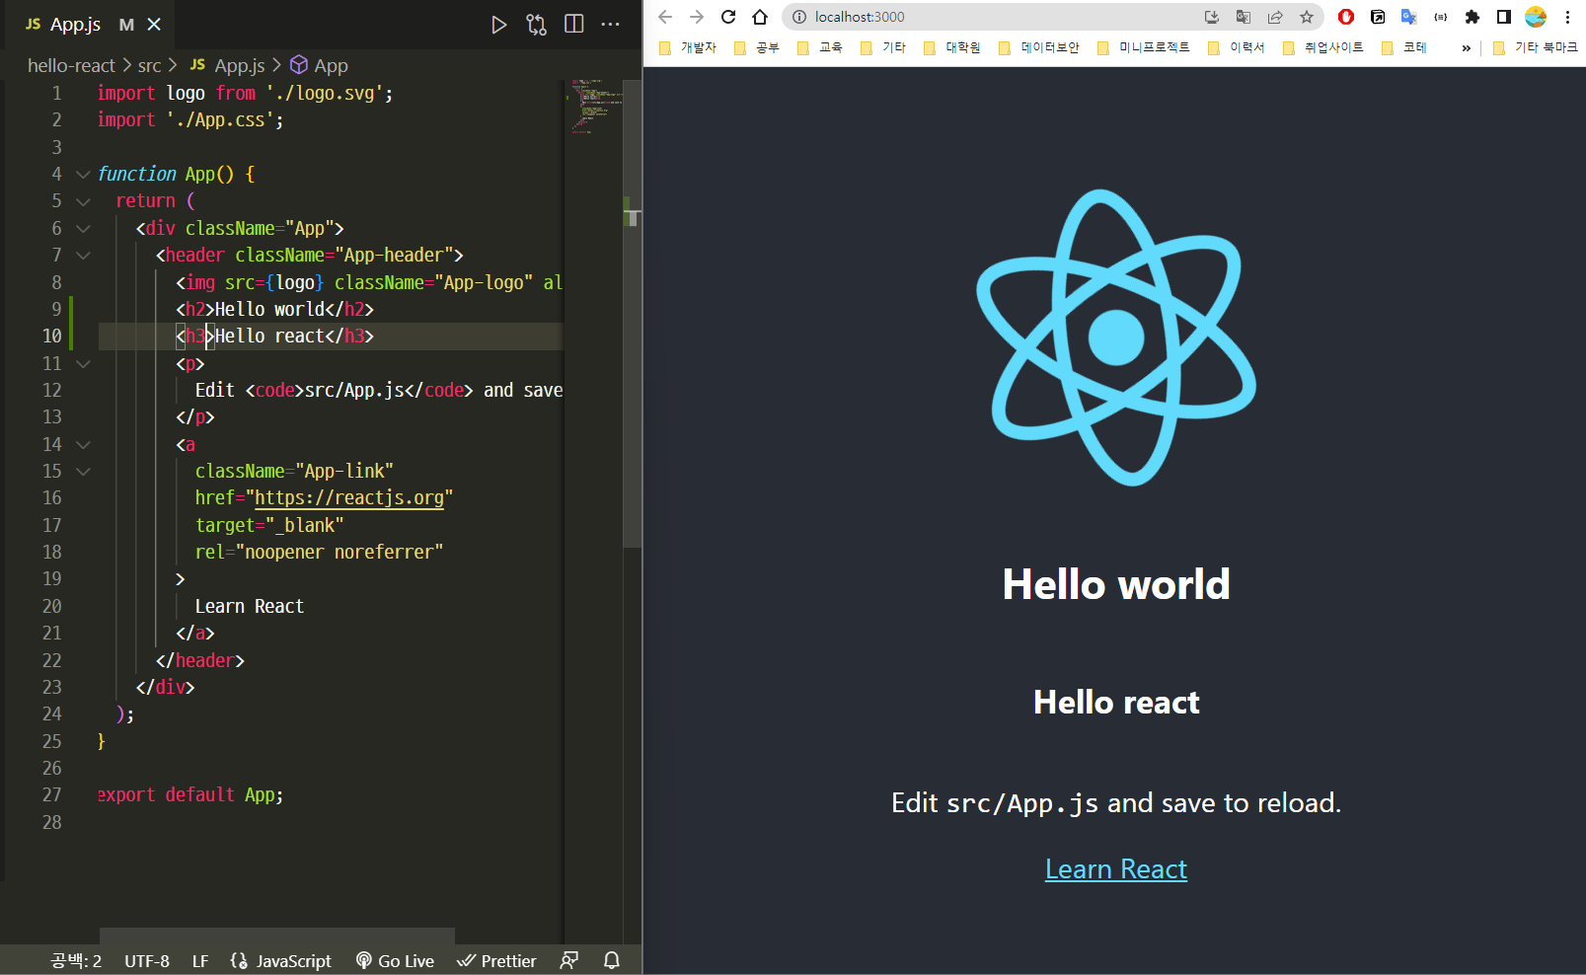
Task: Share this page icon
Action: click(1275, 17)
